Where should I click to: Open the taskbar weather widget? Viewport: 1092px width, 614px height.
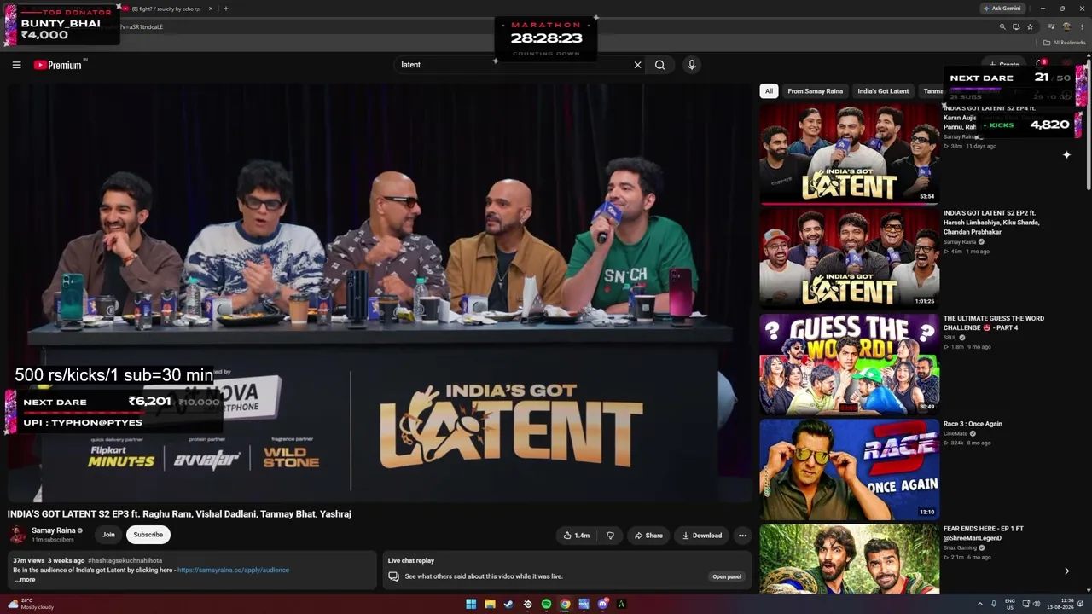(31, 604)
